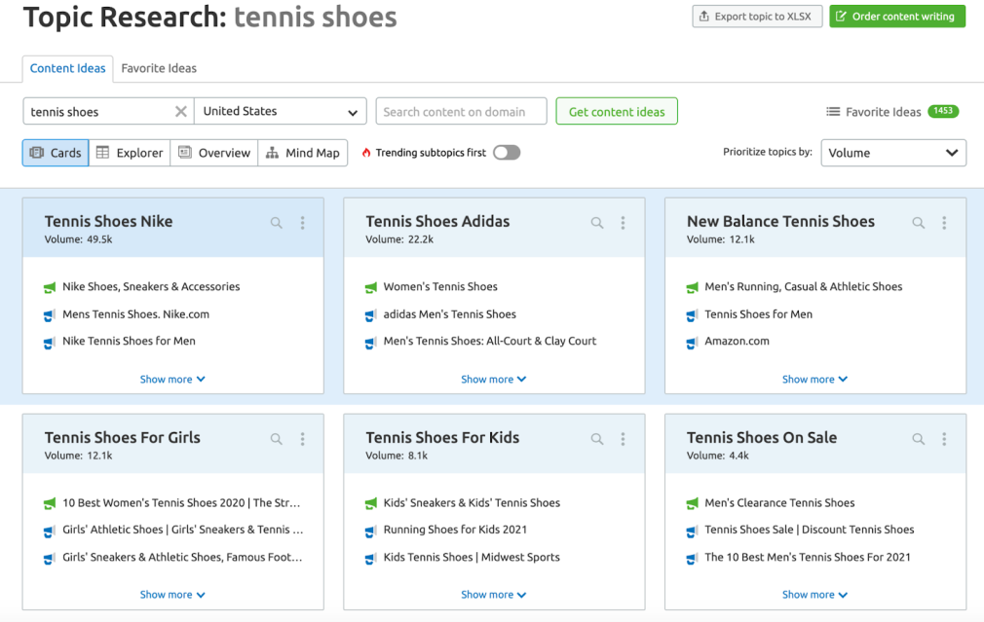Open Men's Tennis Shoes: All-Court & Clay Court headline
Image resolution: width=984 pixels, height=622 pixels.
point(489,341)
